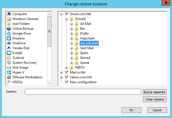This screenshot has height=118, width=172.
Task: Select the Yandex Disk icon
Action: coord(9,48)
